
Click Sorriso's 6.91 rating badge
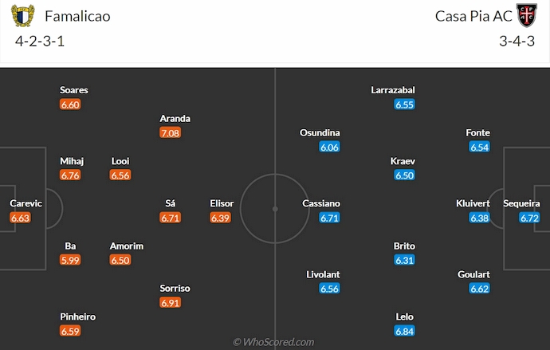[170, 303]
